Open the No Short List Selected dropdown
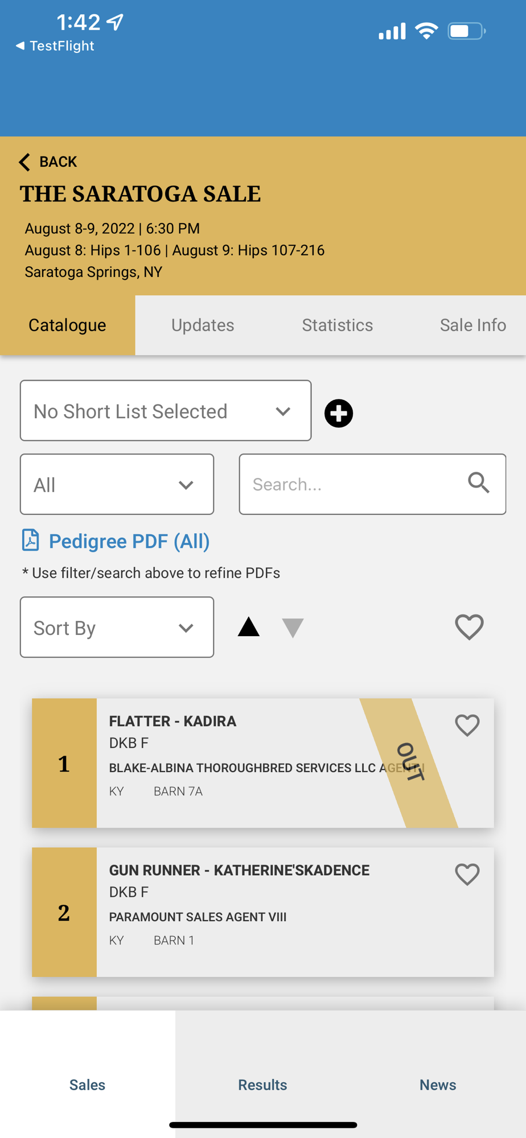Image resolution: width=526 pixels, height=1138 pixels. 166,411
